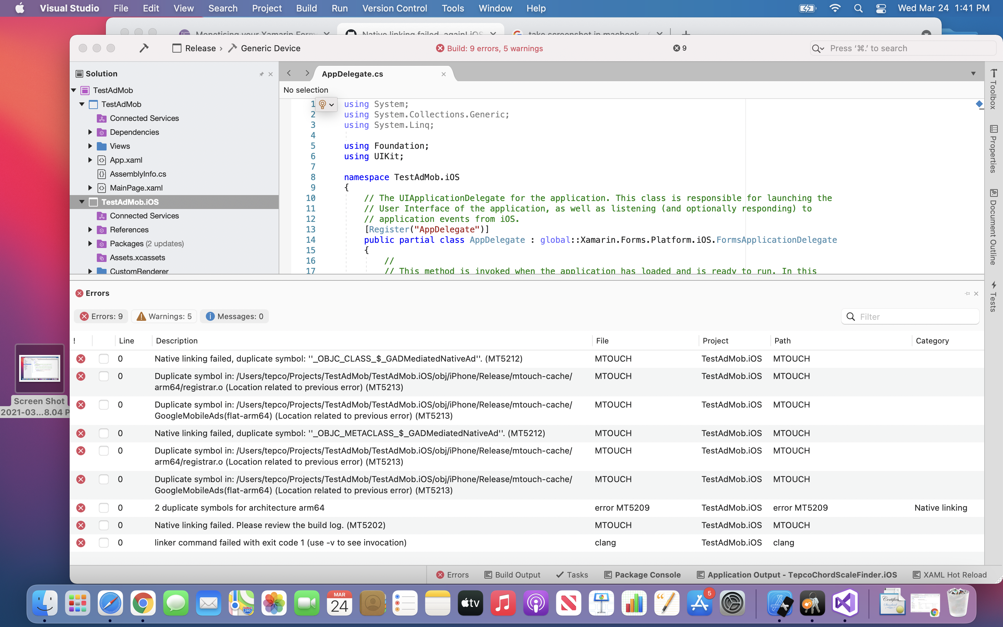Screen dimensions: 1003x627
Task: Open Keychain Access from the Dock
Action: (x=812, y=603)
